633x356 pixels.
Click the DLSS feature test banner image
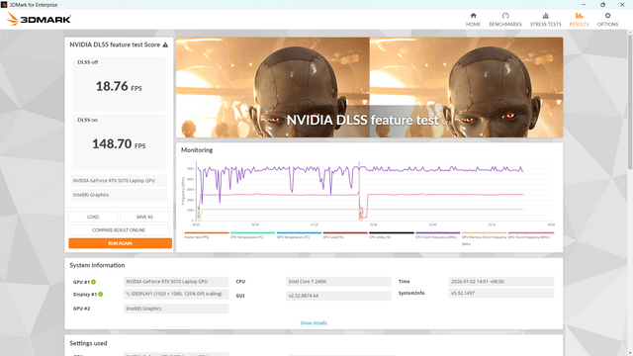(369, 88)
